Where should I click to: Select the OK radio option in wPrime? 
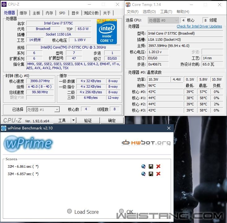pyautogui.click(x=121, y=211)
